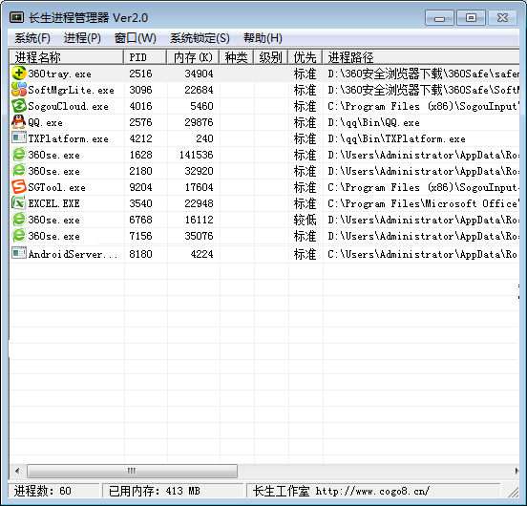Screen dimensions: 527x506
Task: Open the 系统锁定(S) menu
Action: click(x=200, y=38)
